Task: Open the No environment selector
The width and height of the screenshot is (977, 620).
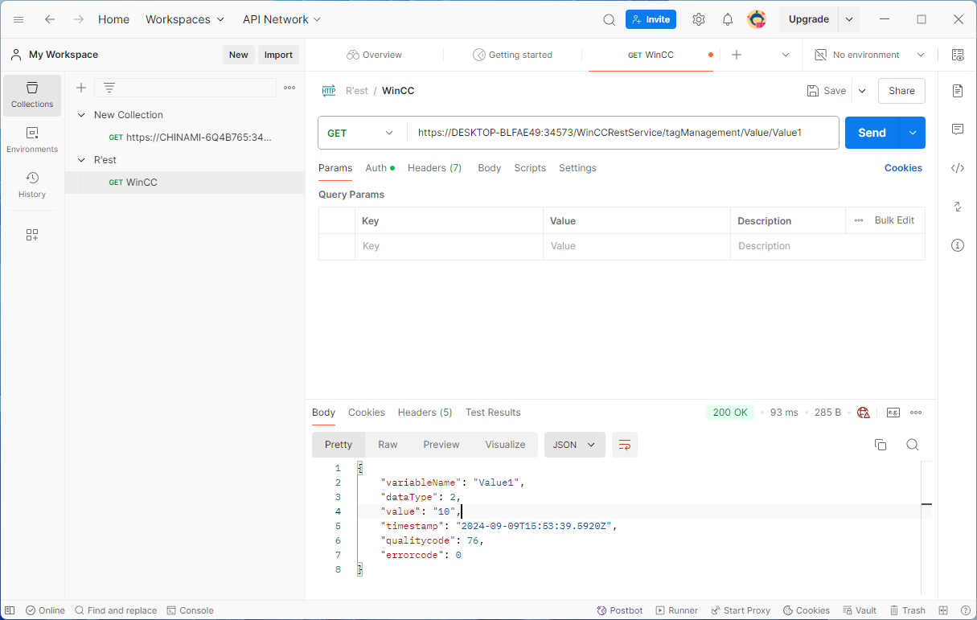Action: pos(869,55)
